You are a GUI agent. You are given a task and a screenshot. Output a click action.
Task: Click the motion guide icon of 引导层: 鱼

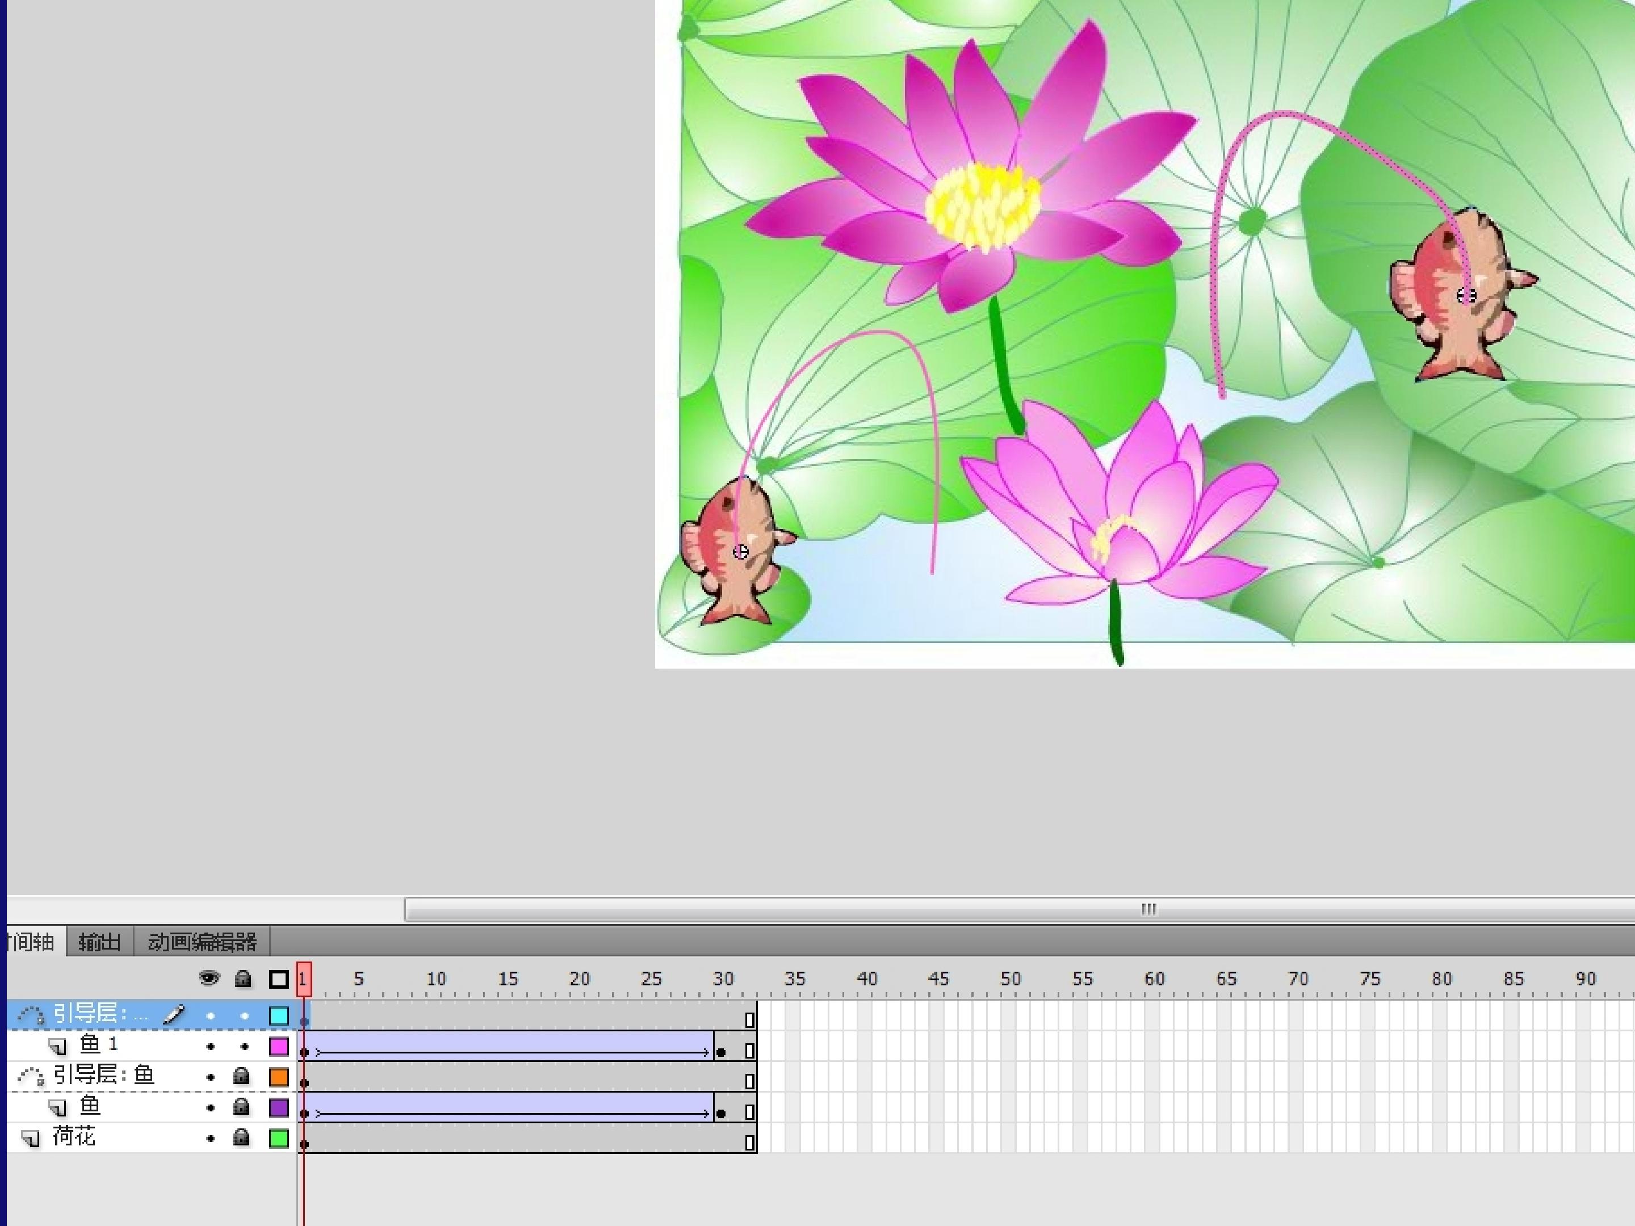pyautogui.click(x=31, y=1076)
